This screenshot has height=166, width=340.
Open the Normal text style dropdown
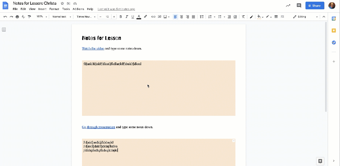[61, 17]
